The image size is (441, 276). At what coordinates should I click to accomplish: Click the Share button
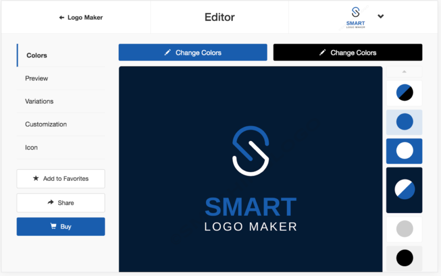coord(61,203)
